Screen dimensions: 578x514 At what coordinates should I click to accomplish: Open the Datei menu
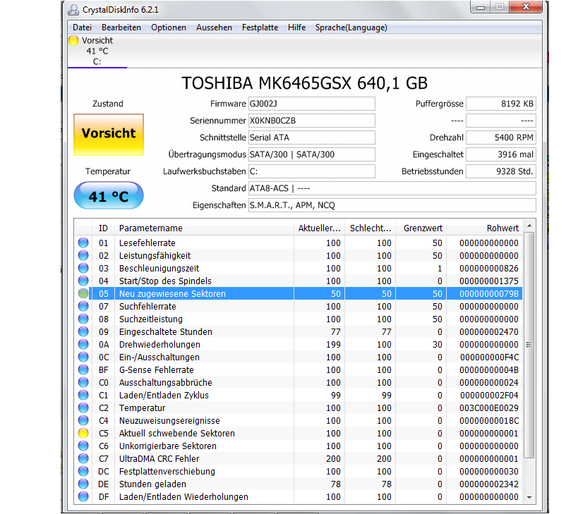pyautogui.click(x=82, y=27)
